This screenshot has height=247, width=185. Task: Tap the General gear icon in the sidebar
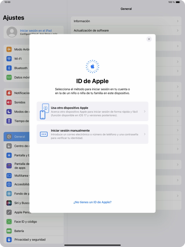(x=9, y=137)
